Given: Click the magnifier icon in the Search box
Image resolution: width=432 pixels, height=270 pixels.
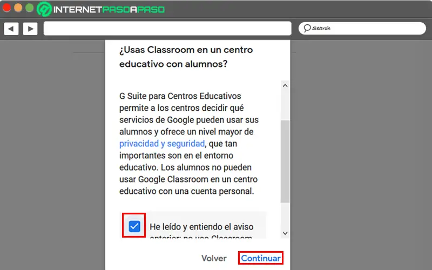Looking at the screenshot, I should (x=307, y=28).
